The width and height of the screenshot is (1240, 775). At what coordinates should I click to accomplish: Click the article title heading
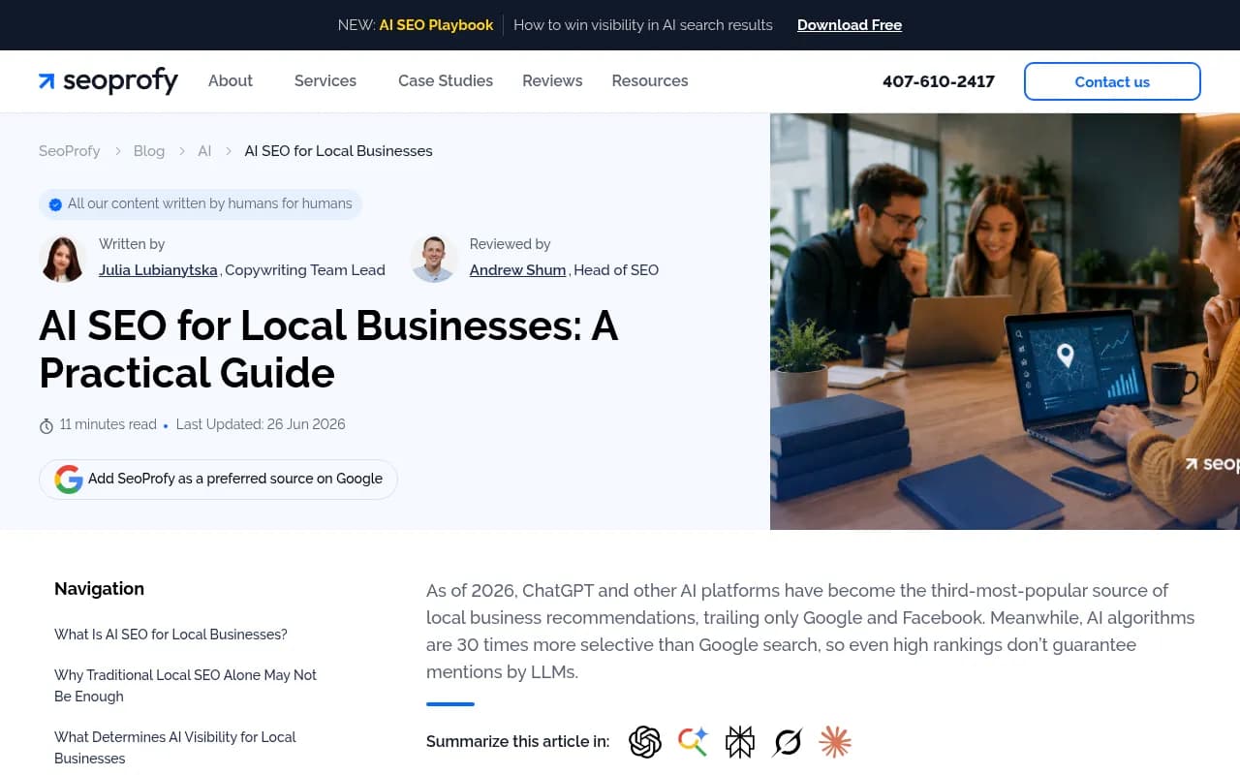tap(328, 350)
